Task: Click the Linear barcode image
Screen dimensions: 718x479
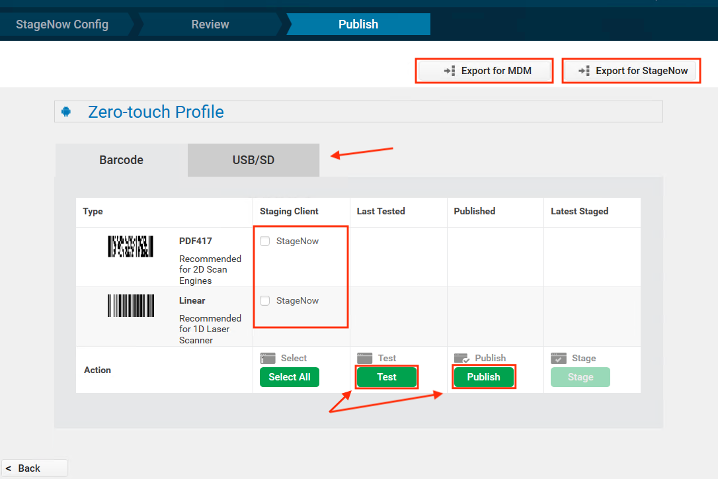Action: coord(131,306)
